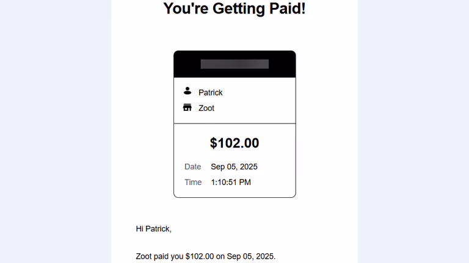Click the light blue margin left of email
This screenshot has height=263, width=469.
click(56, 131)
